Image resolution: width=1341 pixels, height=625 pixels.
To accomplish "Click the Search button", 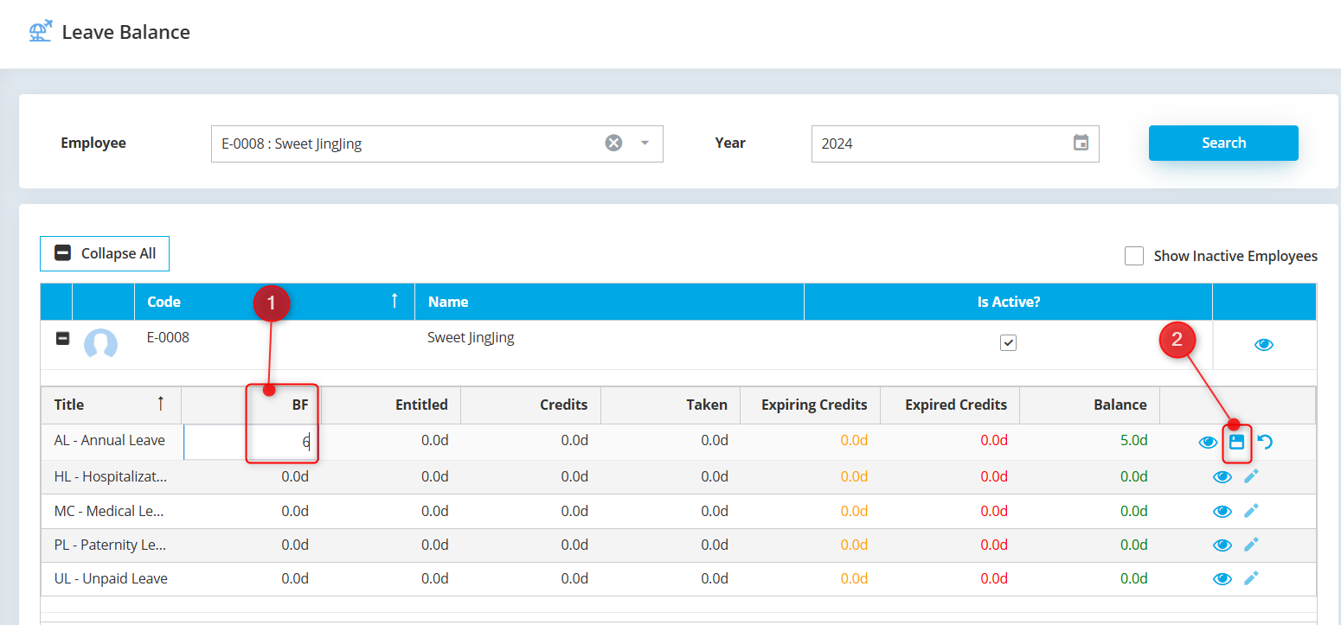I will (1223, 143).
